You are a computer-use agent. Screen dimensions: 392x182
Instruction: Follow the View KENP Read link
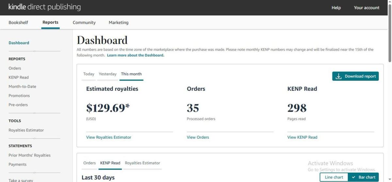[302, 137]
